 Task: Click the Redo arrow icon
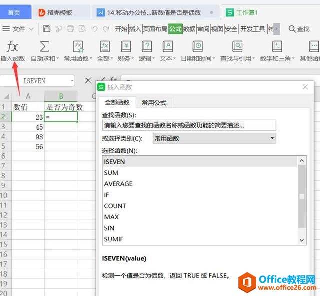106,29
